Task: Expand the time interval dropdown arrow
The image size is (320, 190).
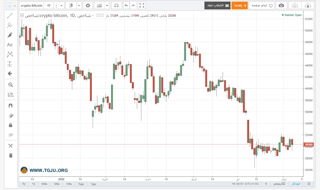Action: coord(62,6)
